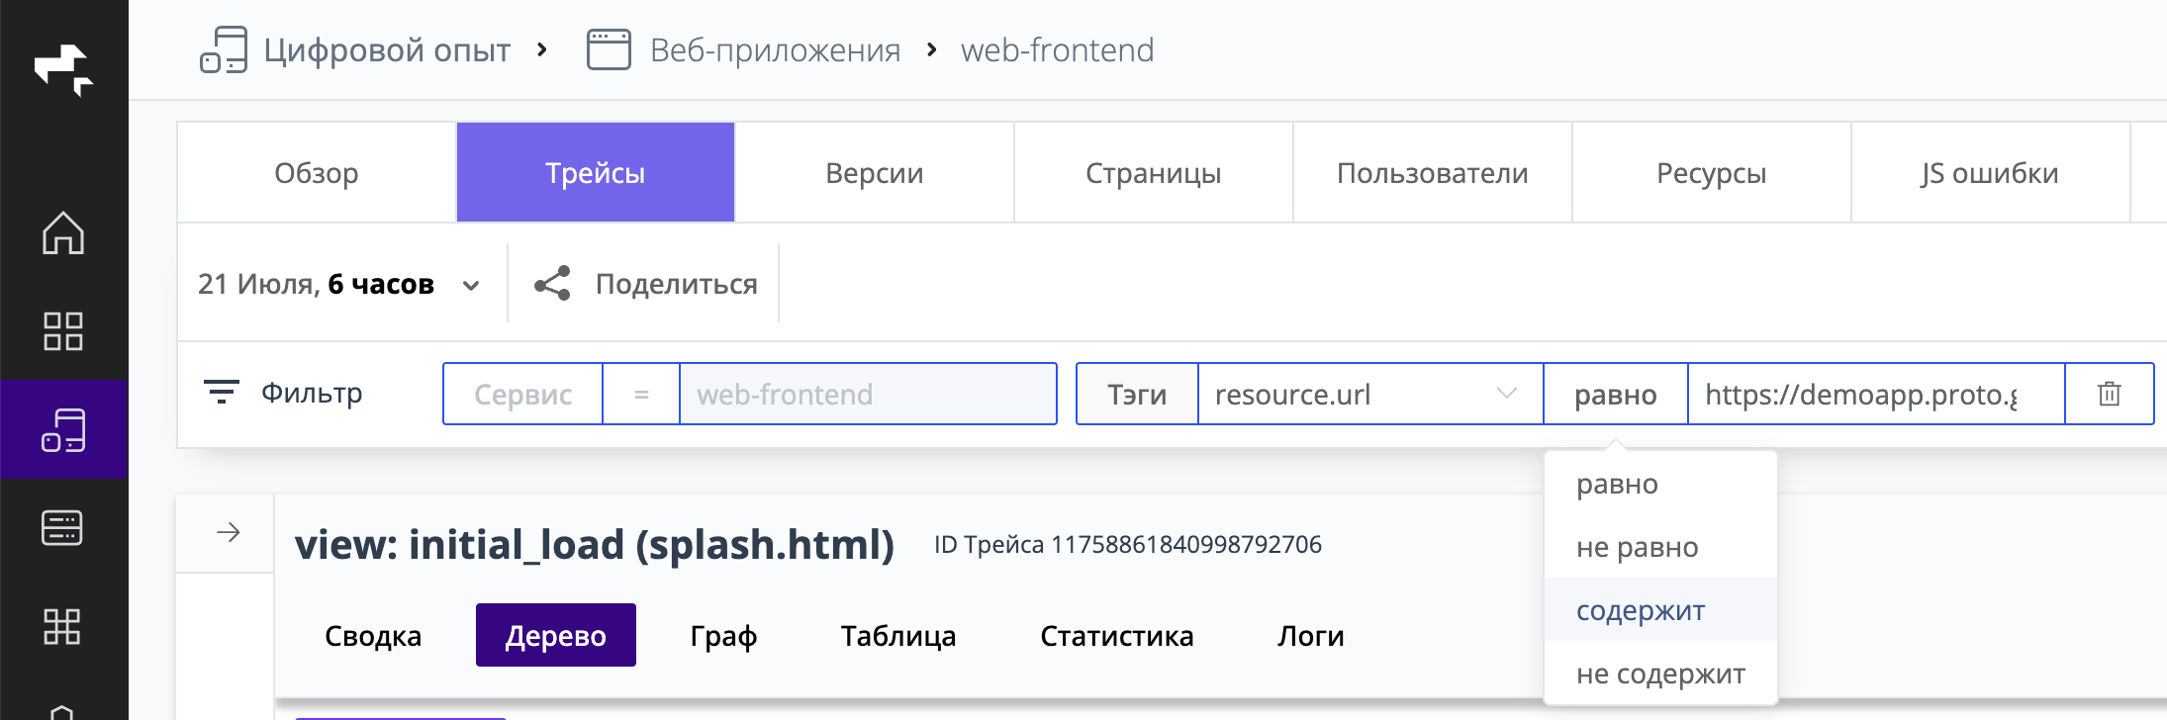Open the Home icon in sidebar

tap(63, 233)
